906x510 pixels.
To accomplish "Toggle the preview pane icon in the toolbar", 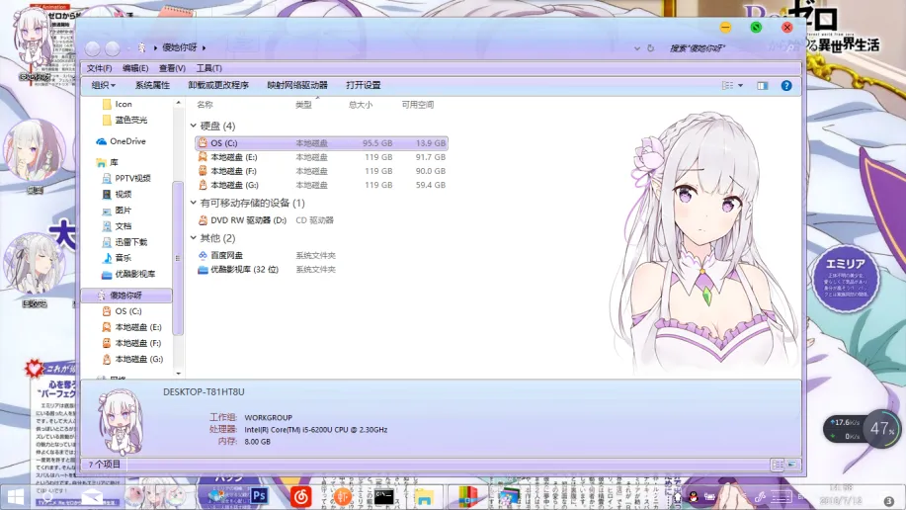I will [x=762, y=86].
